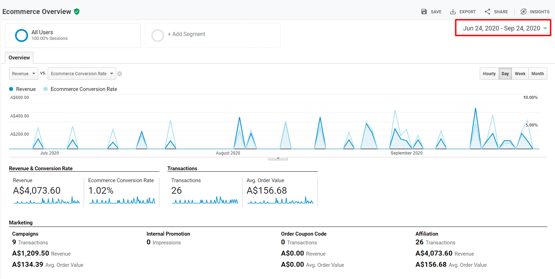Open the Revenue metric dropdown
The image size is (555, 279).
point(23,74)
